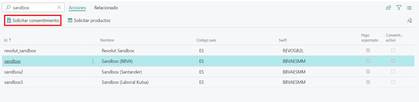The height and width of the screenshot is (102, 419).
Task: Click inside the sandbox search field
Action: coord(34,8)
